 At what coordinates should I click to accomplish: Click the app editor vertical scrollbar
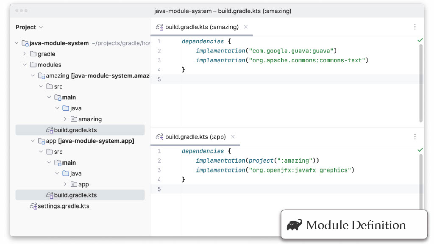coord(421,182)
